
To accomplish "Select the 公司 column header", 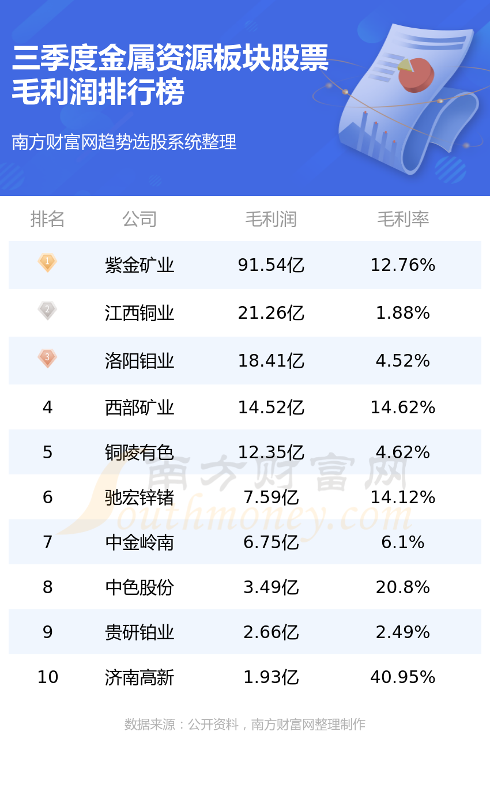I will [140, 219].
